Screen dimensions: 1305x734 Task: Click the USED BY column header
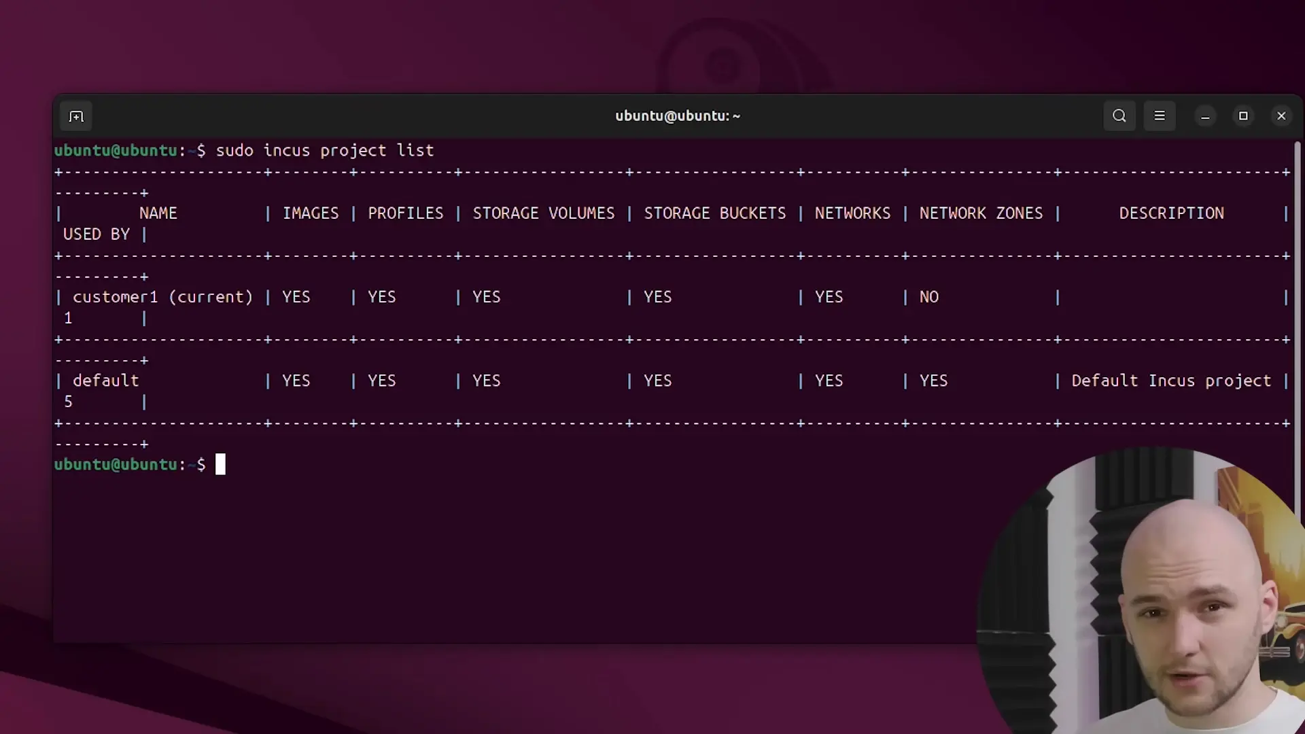(x=97, y=234)
